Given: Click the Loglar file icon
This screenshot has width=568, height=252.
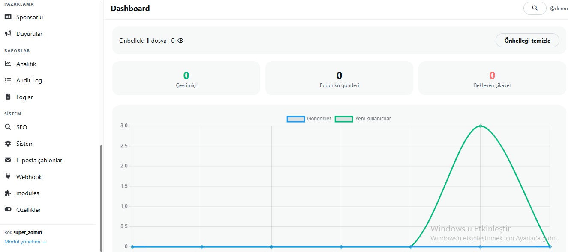Looking at the screenshot, I should coord(8,97).
